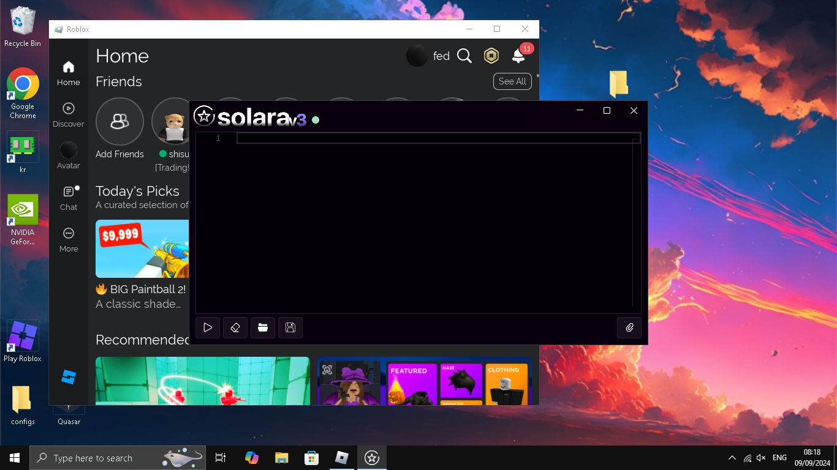837x470 pixels.
Task: Open Roblox notifications bell
Action: [x=518, y=56]
